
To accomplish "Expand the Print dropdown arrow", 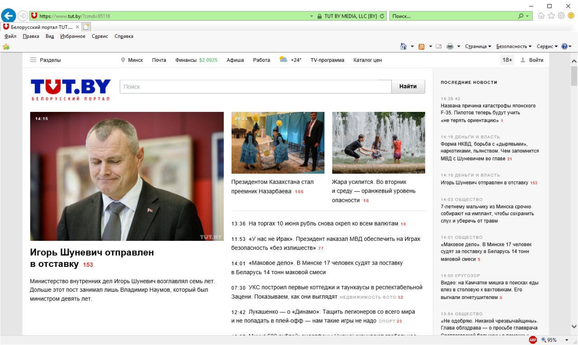I will pyautogui.click(x=459, y=46).
